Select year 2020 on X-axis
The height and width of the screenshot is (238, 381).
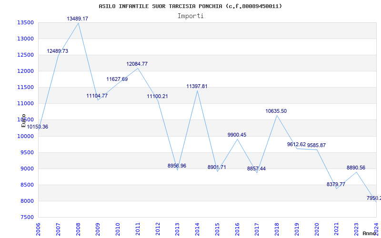click(317, 229)
